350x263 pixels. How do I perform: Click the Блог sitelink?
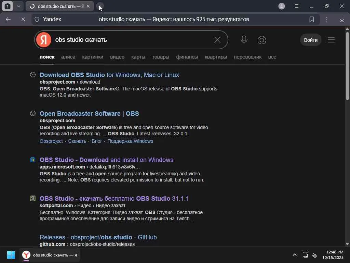click(97, 141)
